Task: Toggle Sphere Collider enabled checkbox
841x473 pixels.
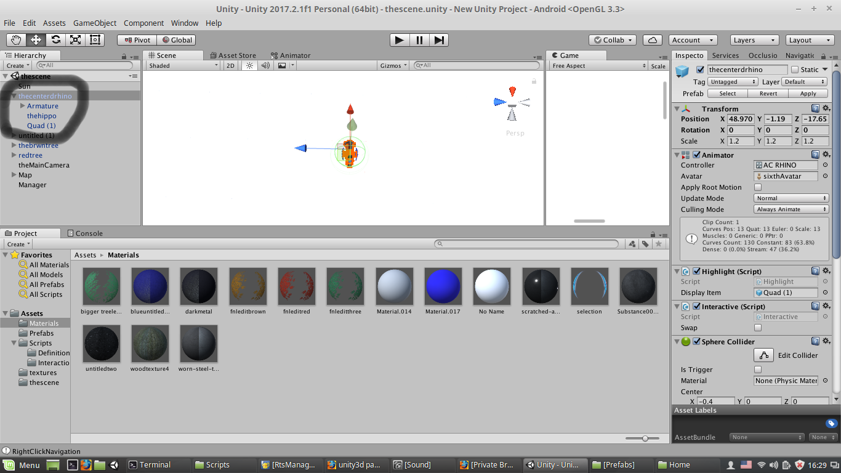Action: pos(697,341)
